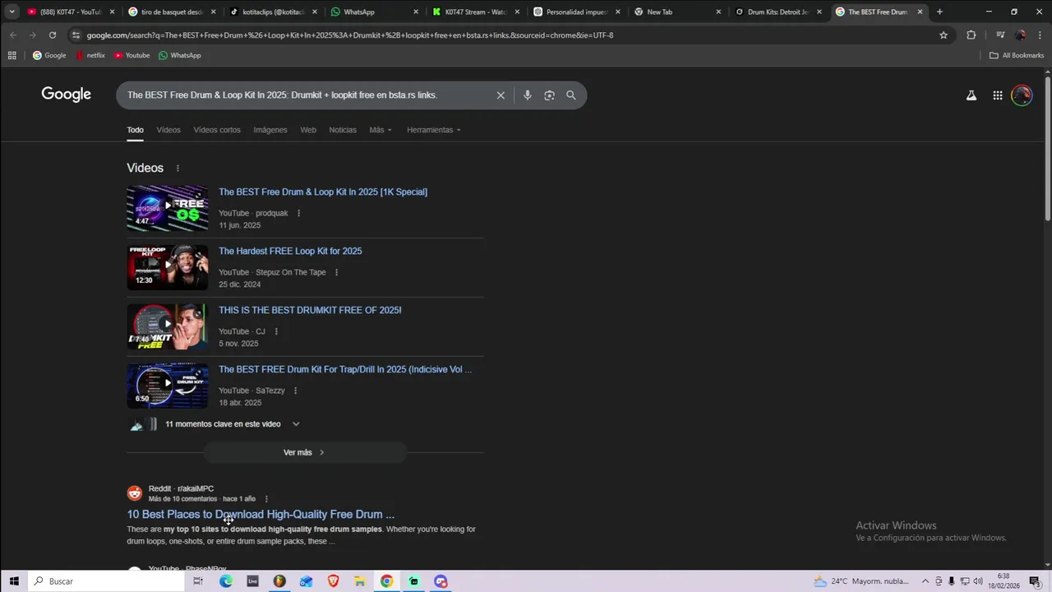This screenshot has width=1052, height=592.
Task: Open File Explorer from taskbar
Action: click(360, 581)
